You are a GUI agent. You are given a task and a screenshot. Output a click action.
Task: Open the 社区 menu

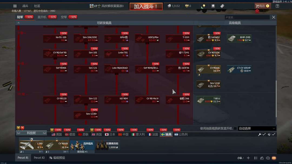click(x=37, y=6)
